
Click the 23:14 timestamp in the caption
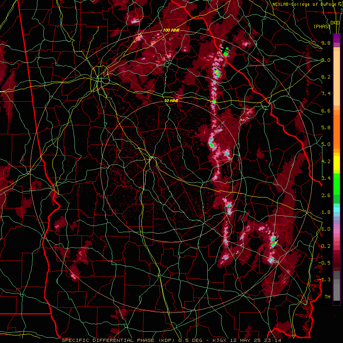tap(273, 340)
